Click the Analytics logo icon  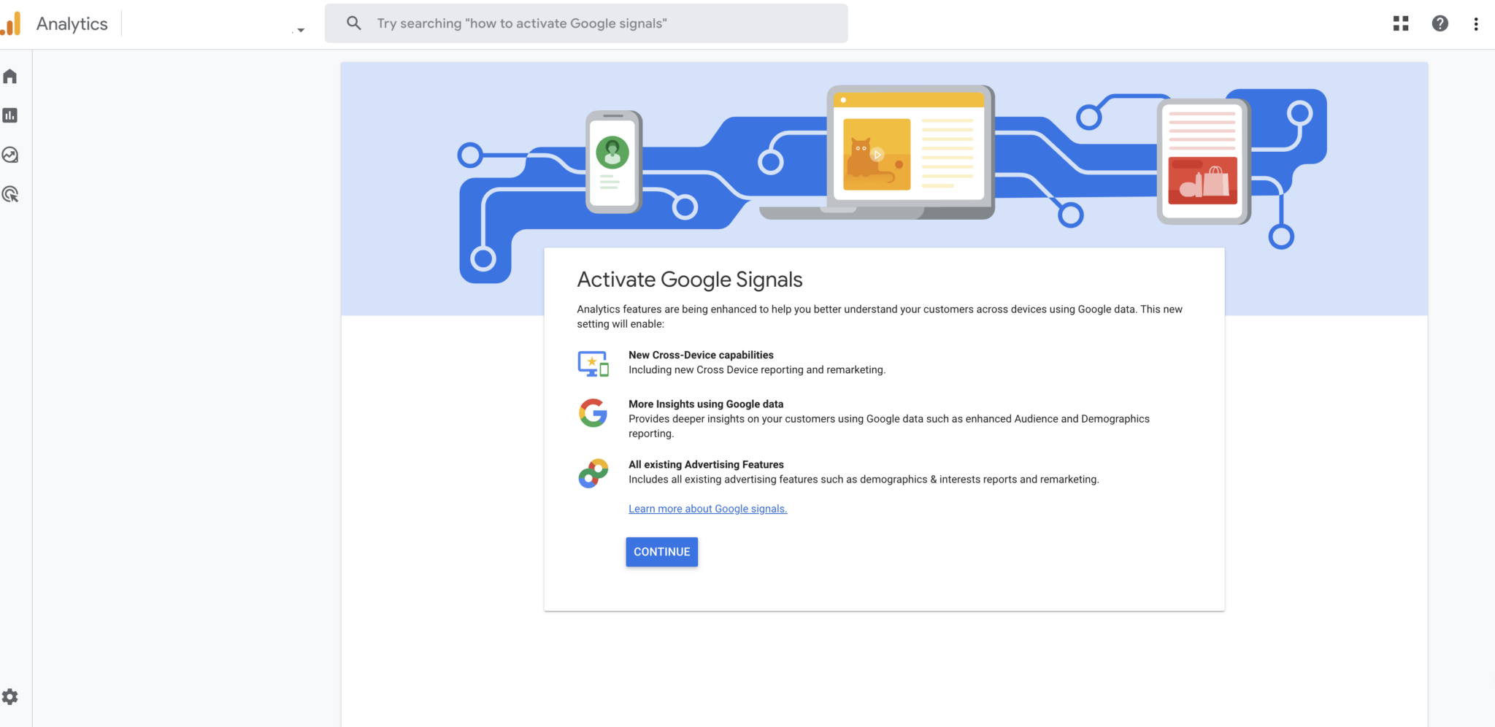tap(12, 24)
